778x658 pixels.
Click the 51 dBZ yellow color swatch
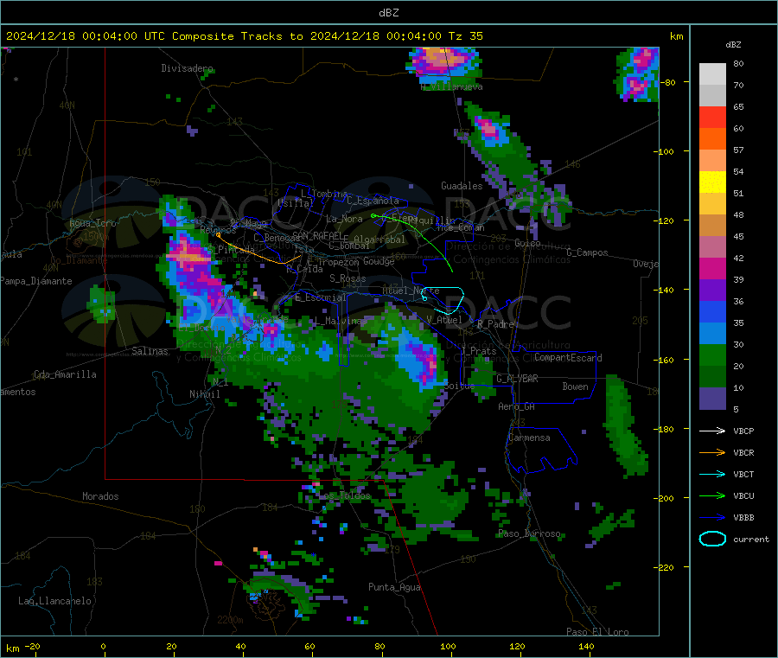[x=712, y=182]
